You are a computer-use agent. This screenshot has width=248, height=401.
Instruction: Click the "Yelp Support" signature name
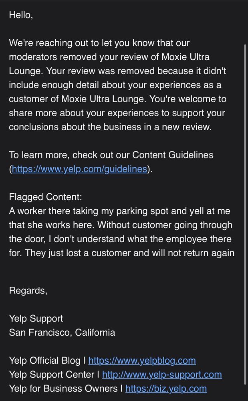coord(36,319)
